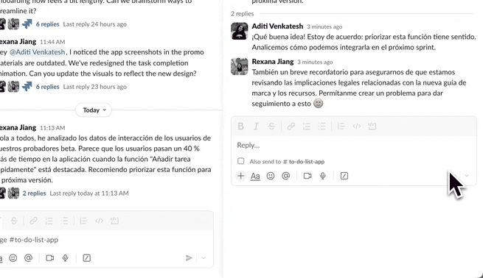Add ordered list in channel message editor
Image resolution: width=483 pixels, height=278 pixels.
(x=49, y=221)
